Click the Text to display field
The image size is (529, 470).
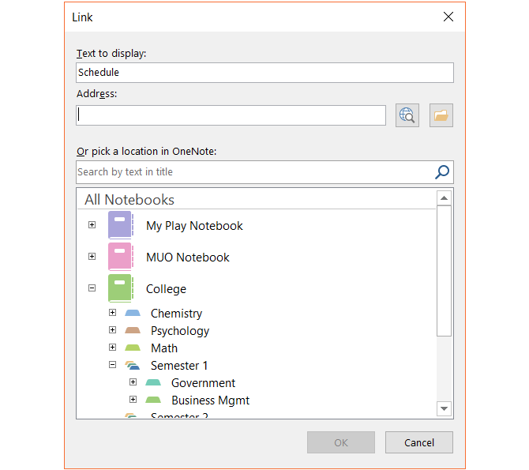pos(264,73)
